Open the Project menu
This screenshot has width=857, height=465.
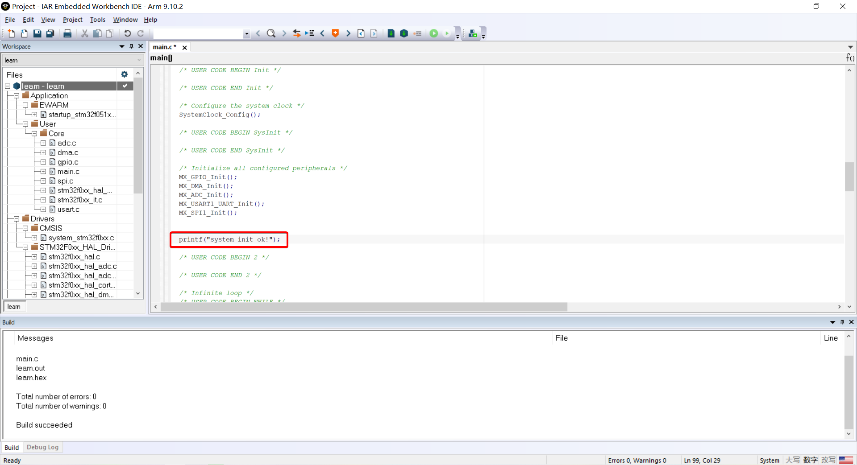pos(72,20)
